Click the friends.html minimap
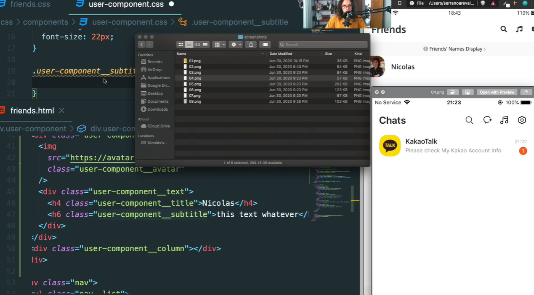This screenshot has height=295, width=534. [332, 194]
